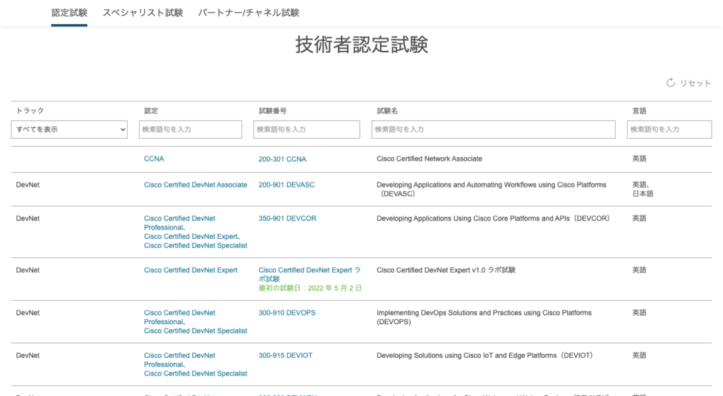Image resolution: width=723 pixels, height=396 pixels.
Task: Click the DEVIOT exam name text
Action: [485, 355]
